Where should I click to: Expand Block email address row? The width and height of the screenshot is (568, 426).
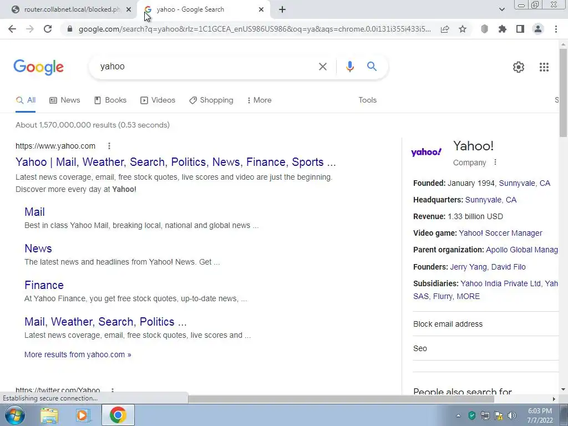485,324
